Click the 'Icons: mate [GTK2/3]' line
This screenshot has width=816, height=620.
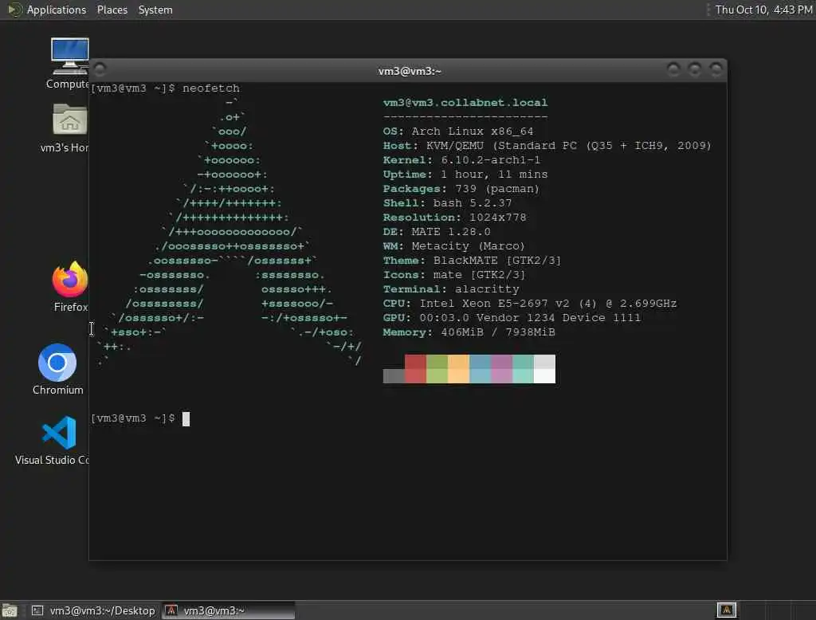pyautogui.click(x=454, y=274)
